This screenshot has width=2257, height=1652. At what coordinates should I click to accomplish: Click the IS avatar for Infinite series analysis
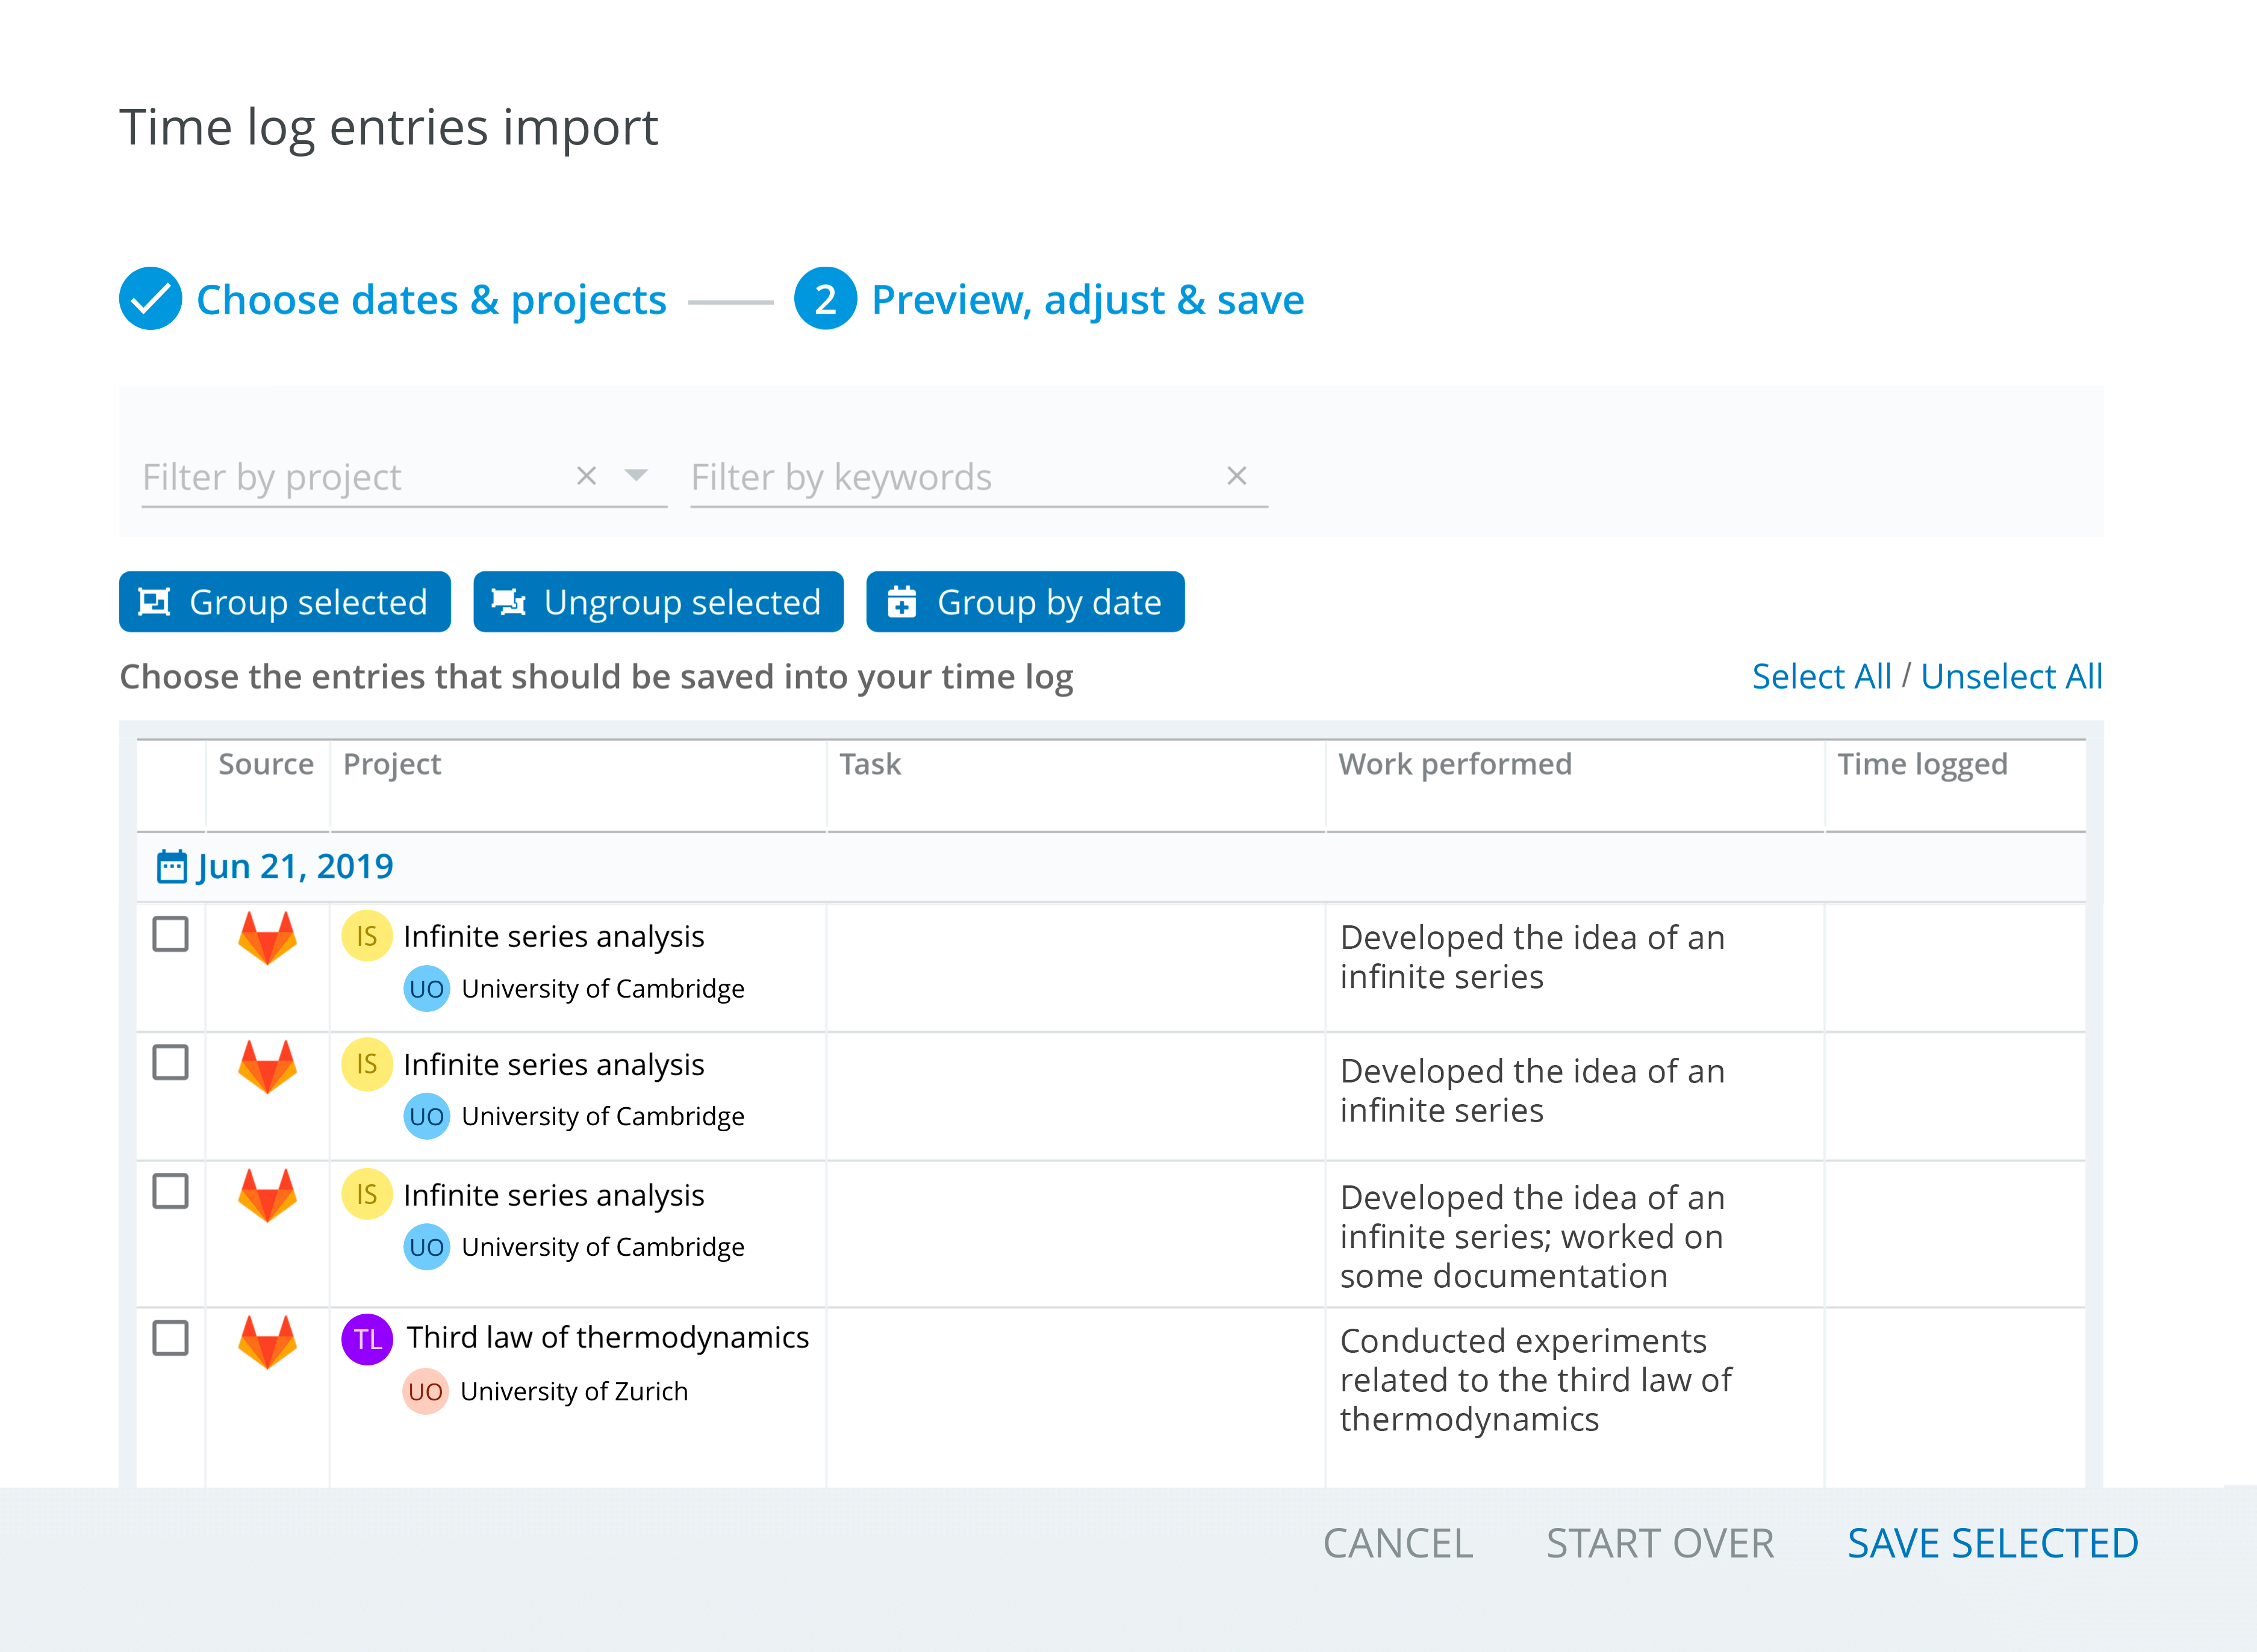tap(367, 936)
